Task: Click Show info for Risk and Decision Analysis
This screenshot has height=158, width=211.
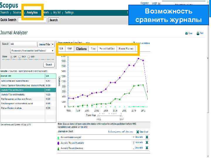Action: [139, 137]
